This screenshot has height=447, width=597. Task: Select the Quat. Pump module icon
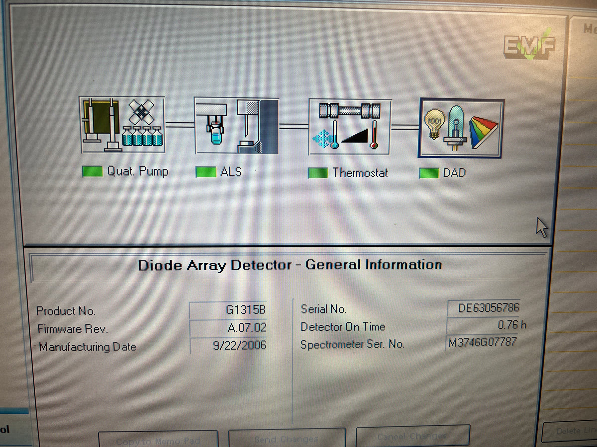pyautogui.click(x=122, y=125)
